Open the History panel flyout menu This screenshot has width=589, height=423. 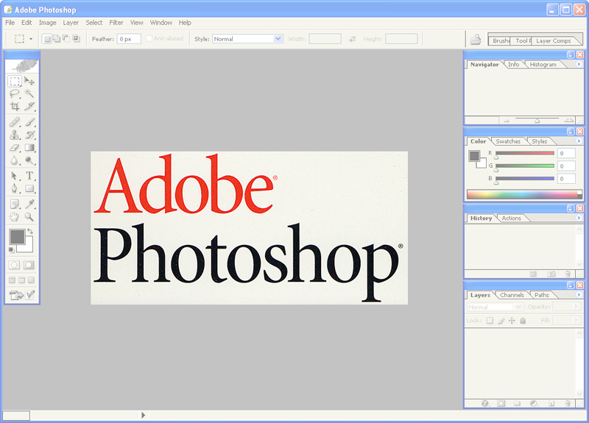tap(579, 218)
